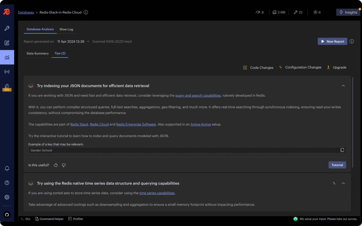The image size is (362, 226).
Task: Click the take our survey message
Action: tap(329, 219)
